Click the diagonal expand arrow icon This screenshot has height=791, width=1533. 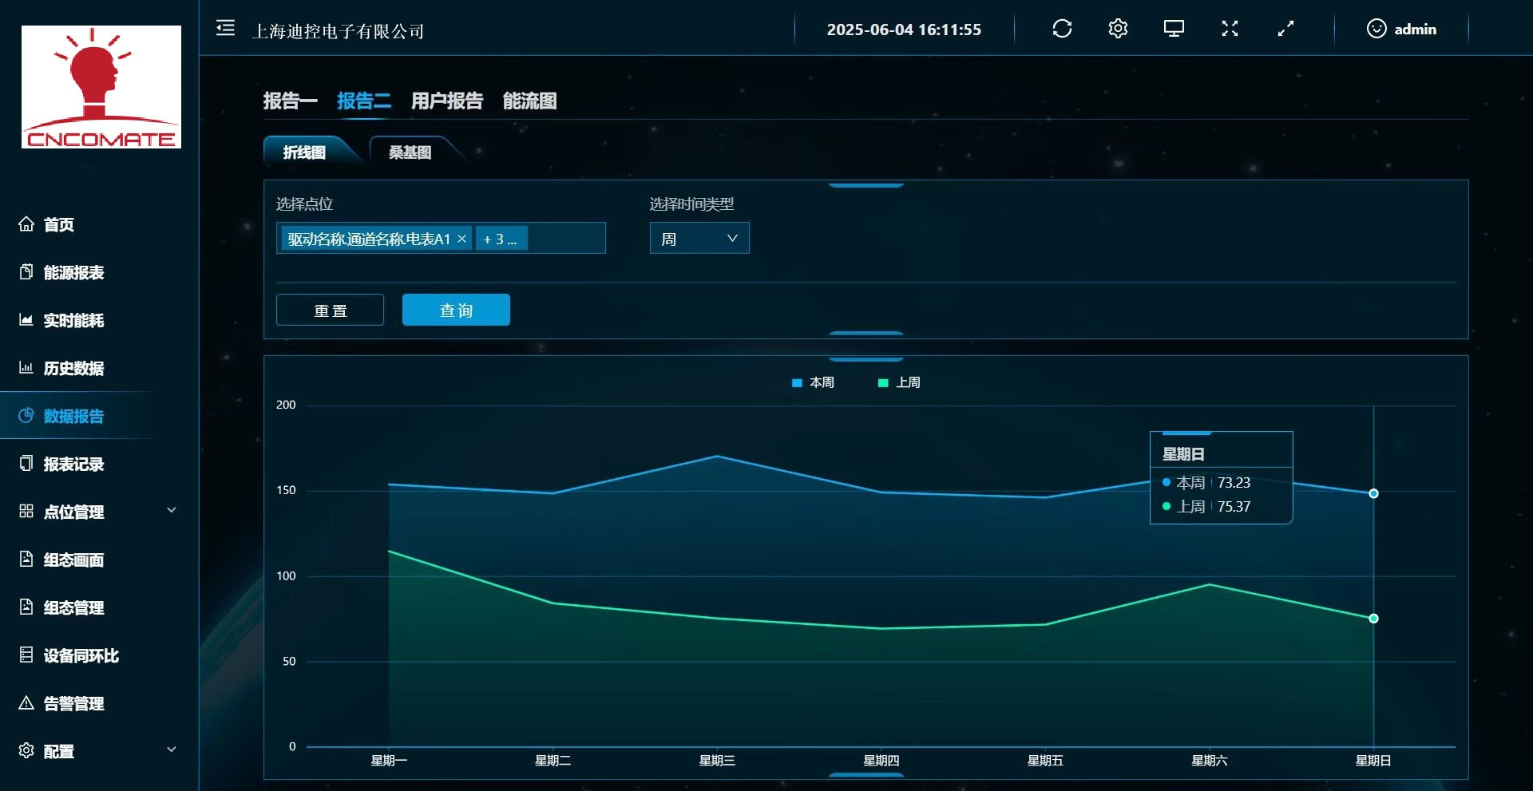1285,29
